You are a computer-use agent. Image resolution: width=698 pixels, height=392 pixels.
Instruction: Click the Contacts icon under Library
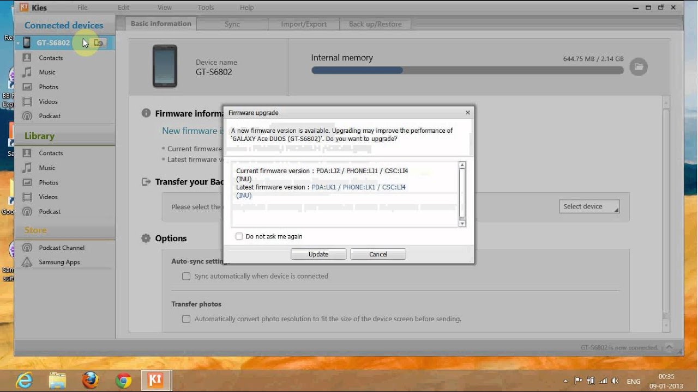[x=27, y=153]
